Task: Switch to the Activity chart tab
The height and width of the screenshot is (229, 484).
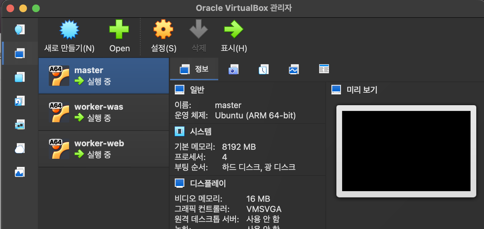Action: pos(294,69)
